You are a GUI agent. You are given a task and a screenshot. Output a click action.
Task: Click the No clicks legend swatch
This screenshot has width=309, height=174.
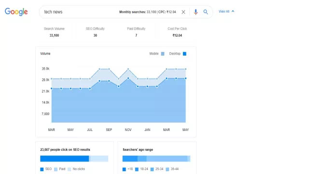tap(69, 169)
